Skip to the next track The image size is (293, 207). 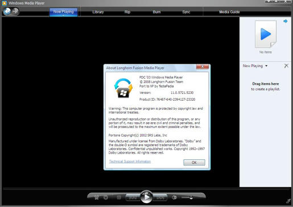160,198
